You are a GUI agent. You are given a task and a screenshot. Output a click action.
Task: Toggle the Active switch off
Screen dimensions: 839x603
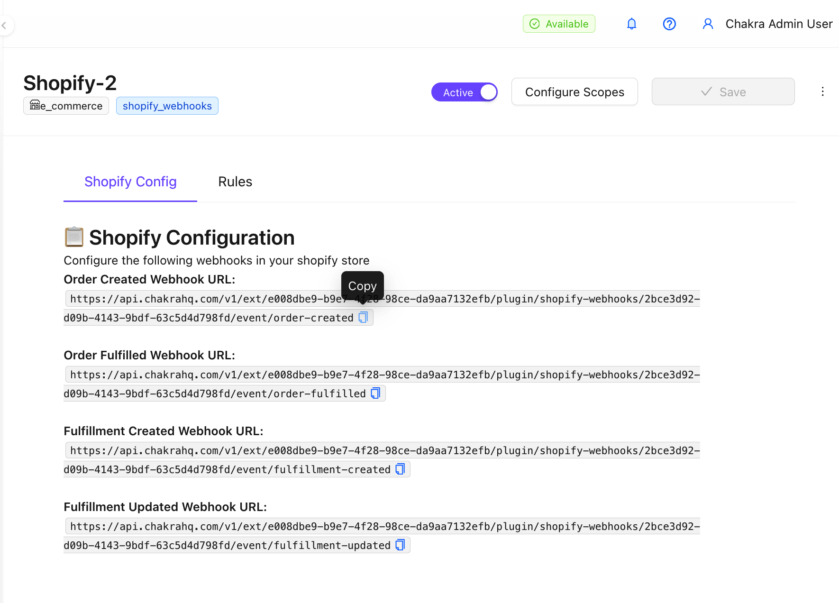click(x=465, y=92)
